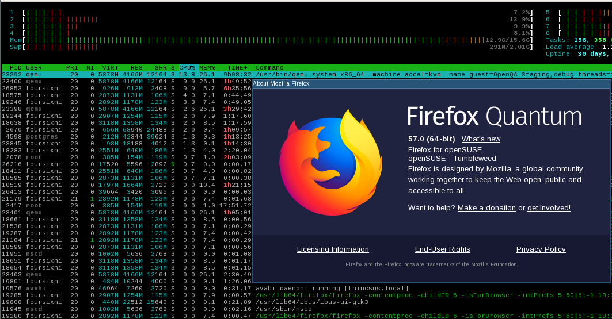This screenshot has width=612, height=319.
Task: Select avahi-daemon process row 19576
Action: tap(307, 288)
